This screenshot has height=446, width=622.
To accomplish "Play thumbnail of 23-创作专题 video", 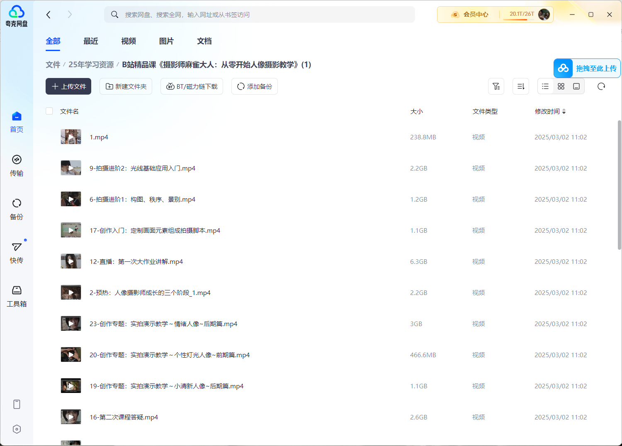I will [71, 323].
